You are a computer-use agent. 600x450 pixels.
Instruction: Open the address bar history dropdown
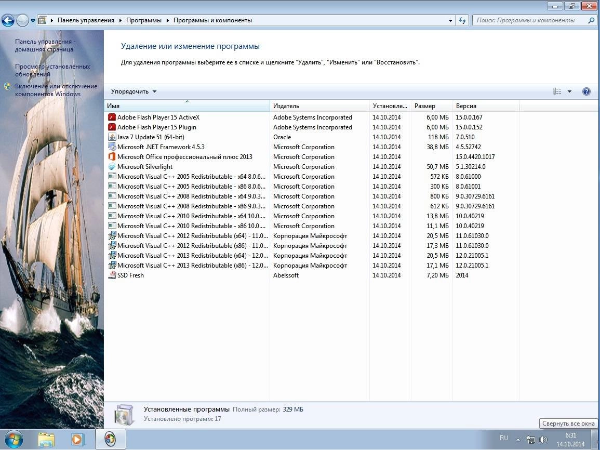450,20
